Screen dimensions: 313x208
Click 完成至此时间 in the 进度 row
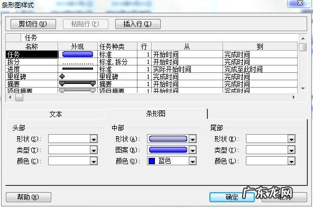point(260,69)
